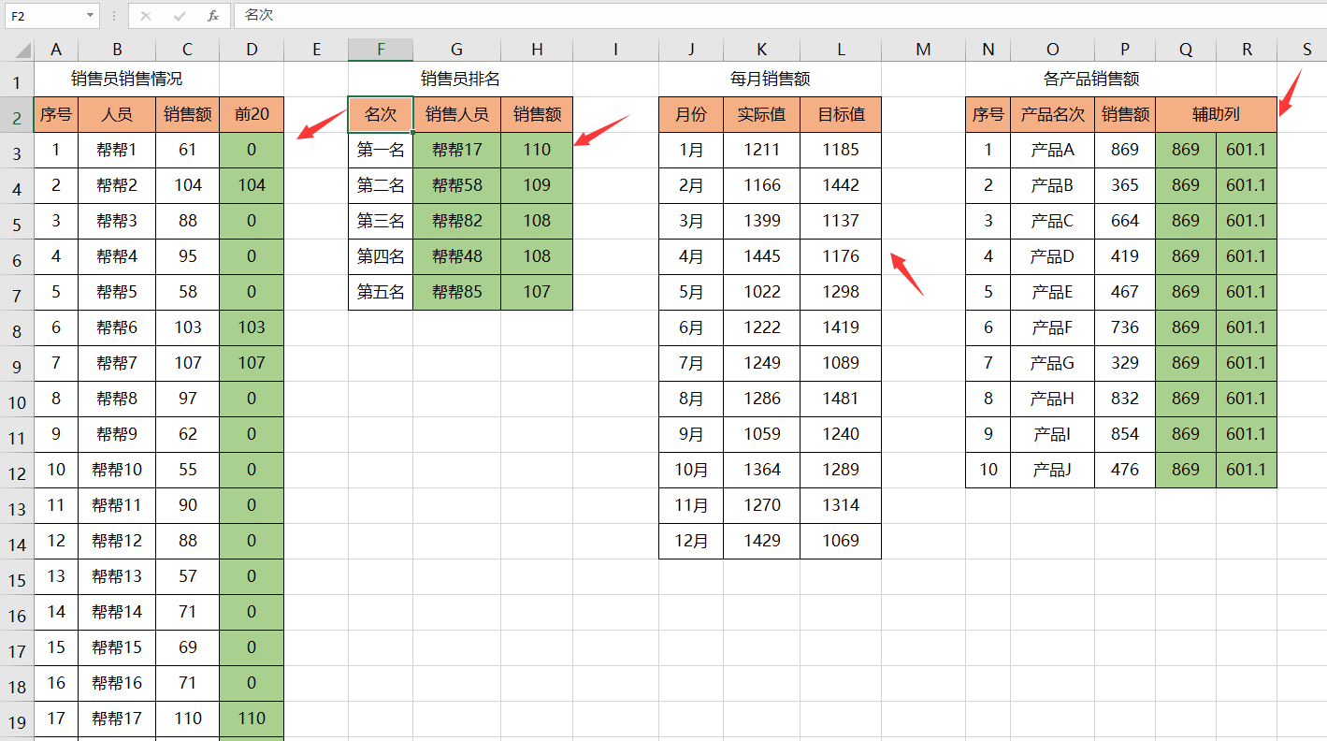This screenshot has width=1327, height=741.
Task: Click the product sales cell 736
Action: pyautogui.click(x=1125, y=327)
